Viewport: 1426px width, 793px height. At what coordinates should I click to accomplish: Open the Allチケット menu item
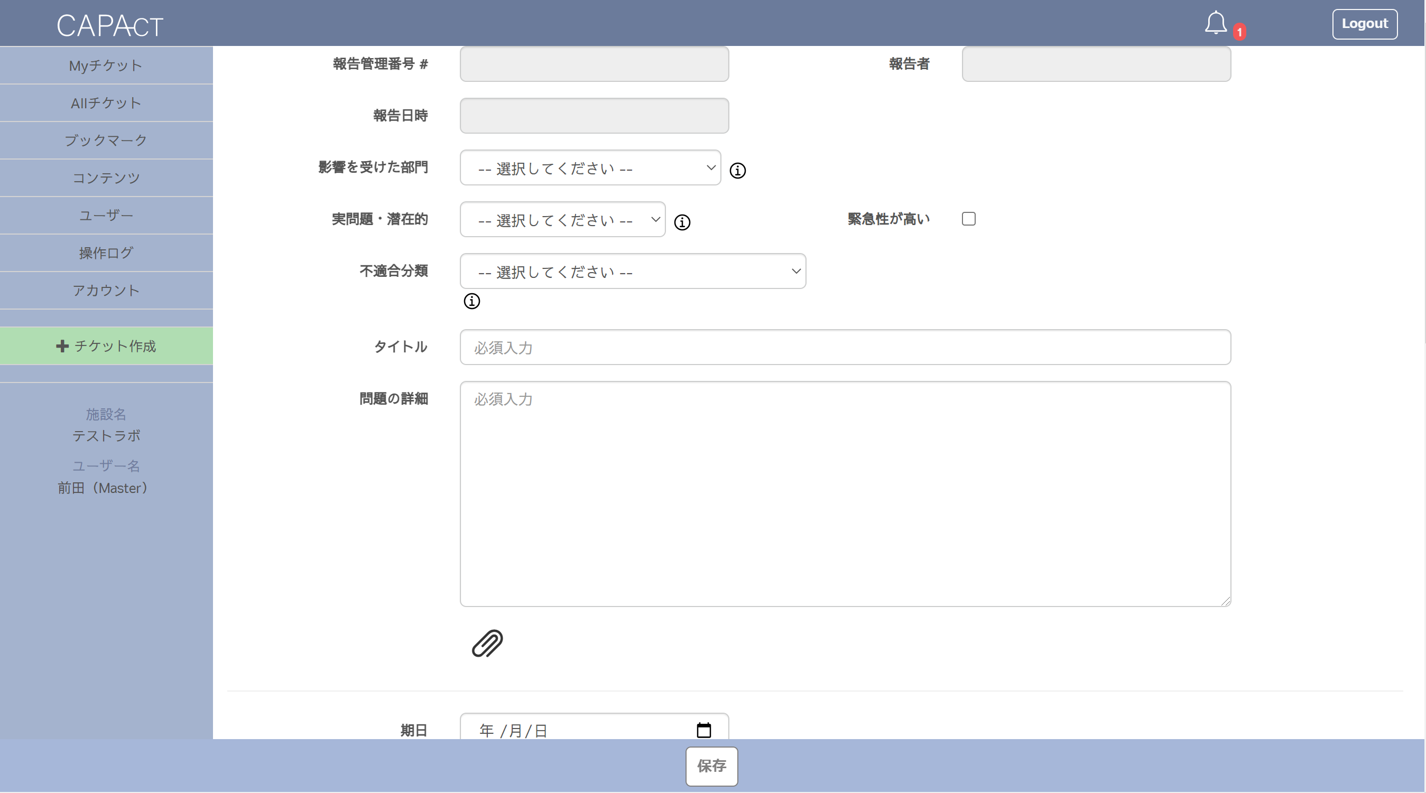(106, 103)
